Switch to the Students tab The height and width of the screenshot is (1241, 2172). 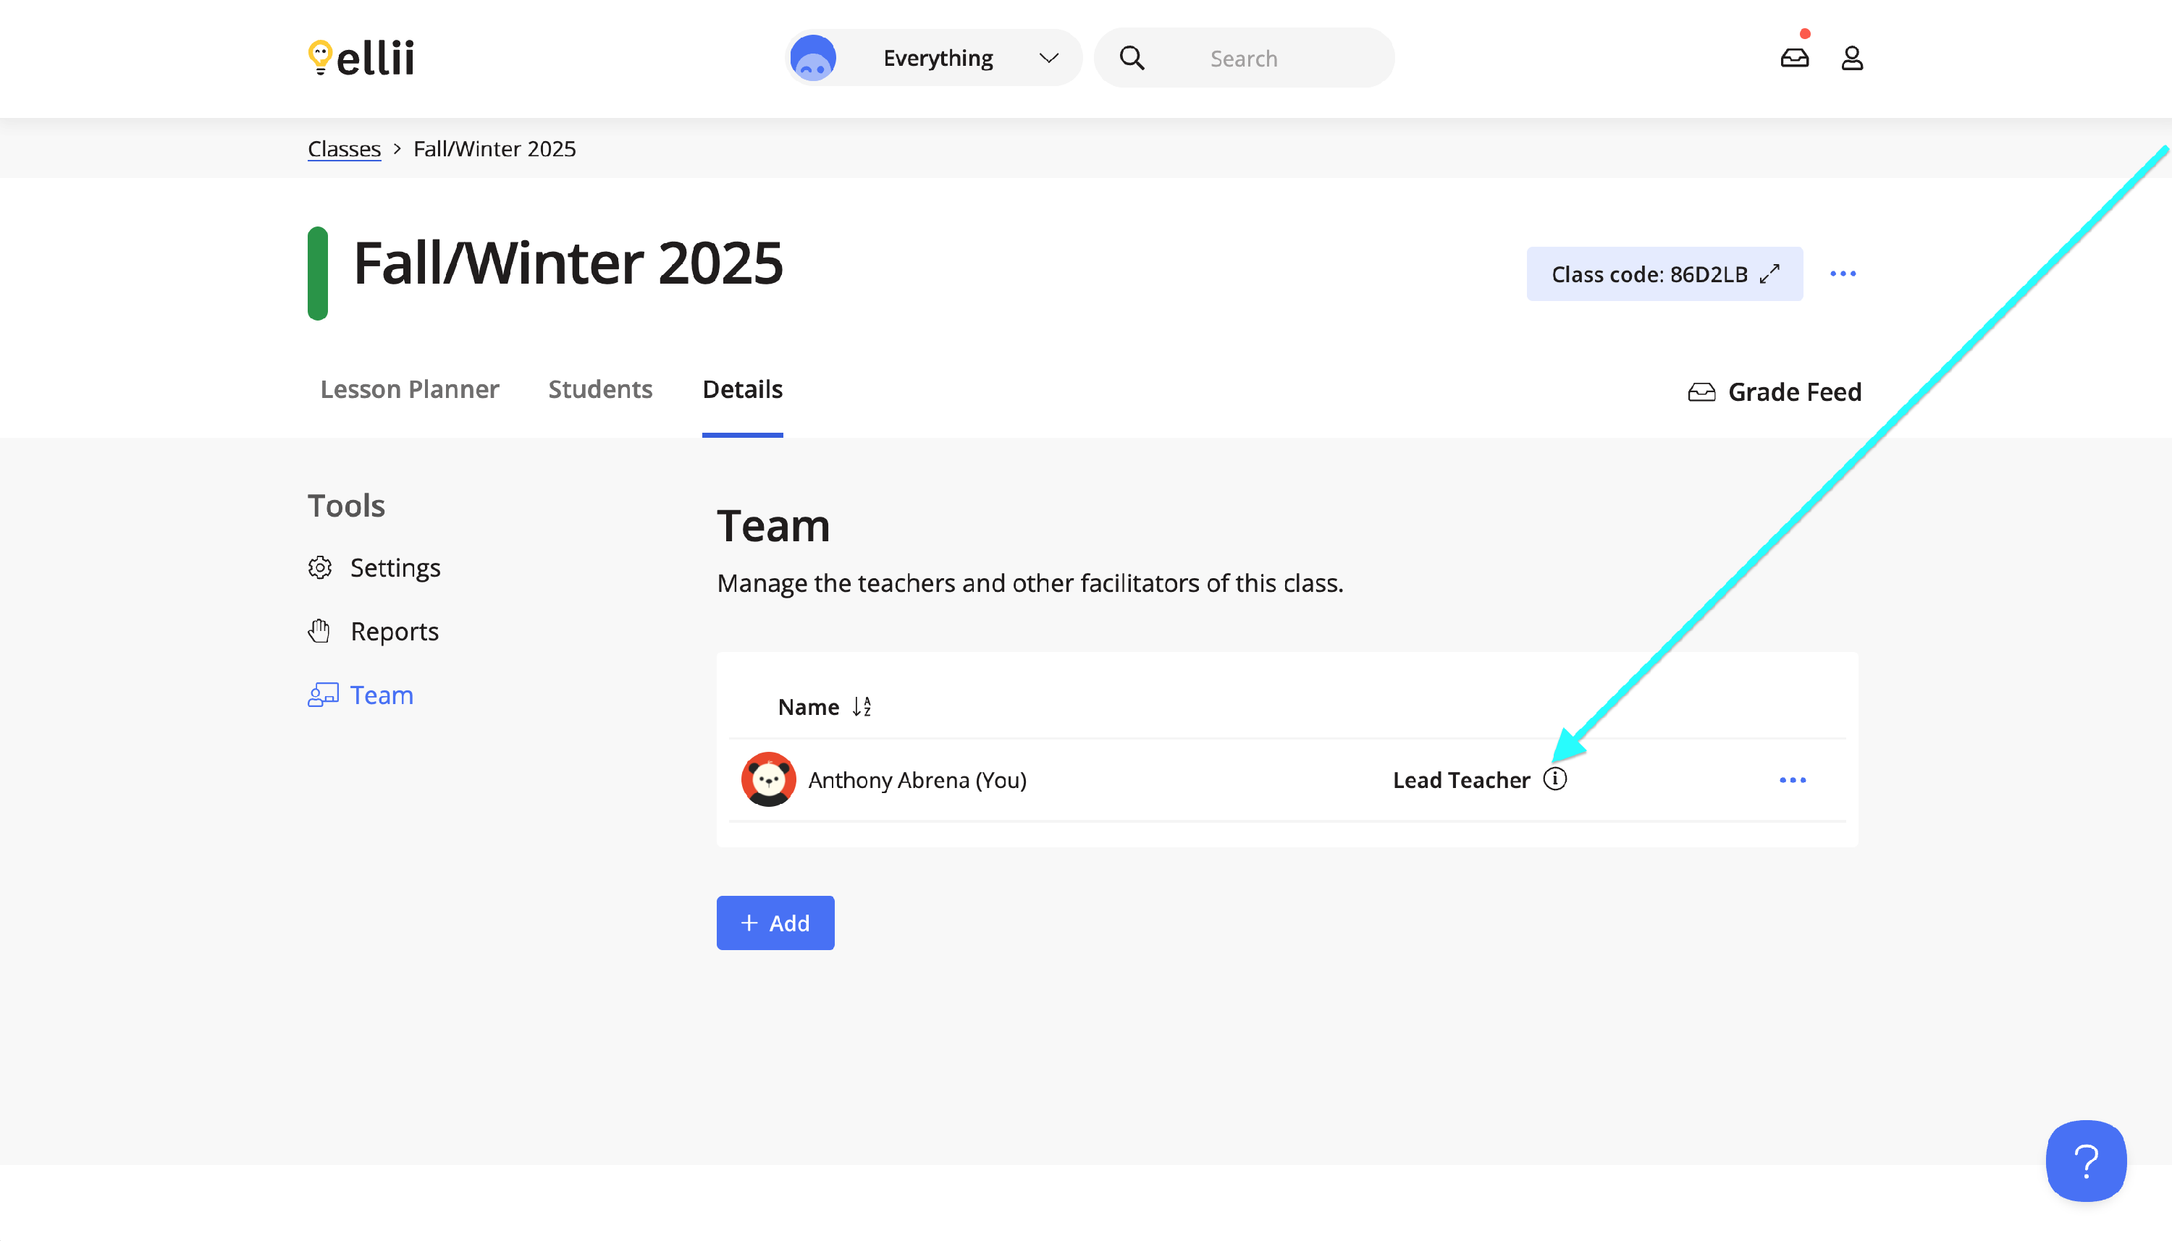point(599,389)
